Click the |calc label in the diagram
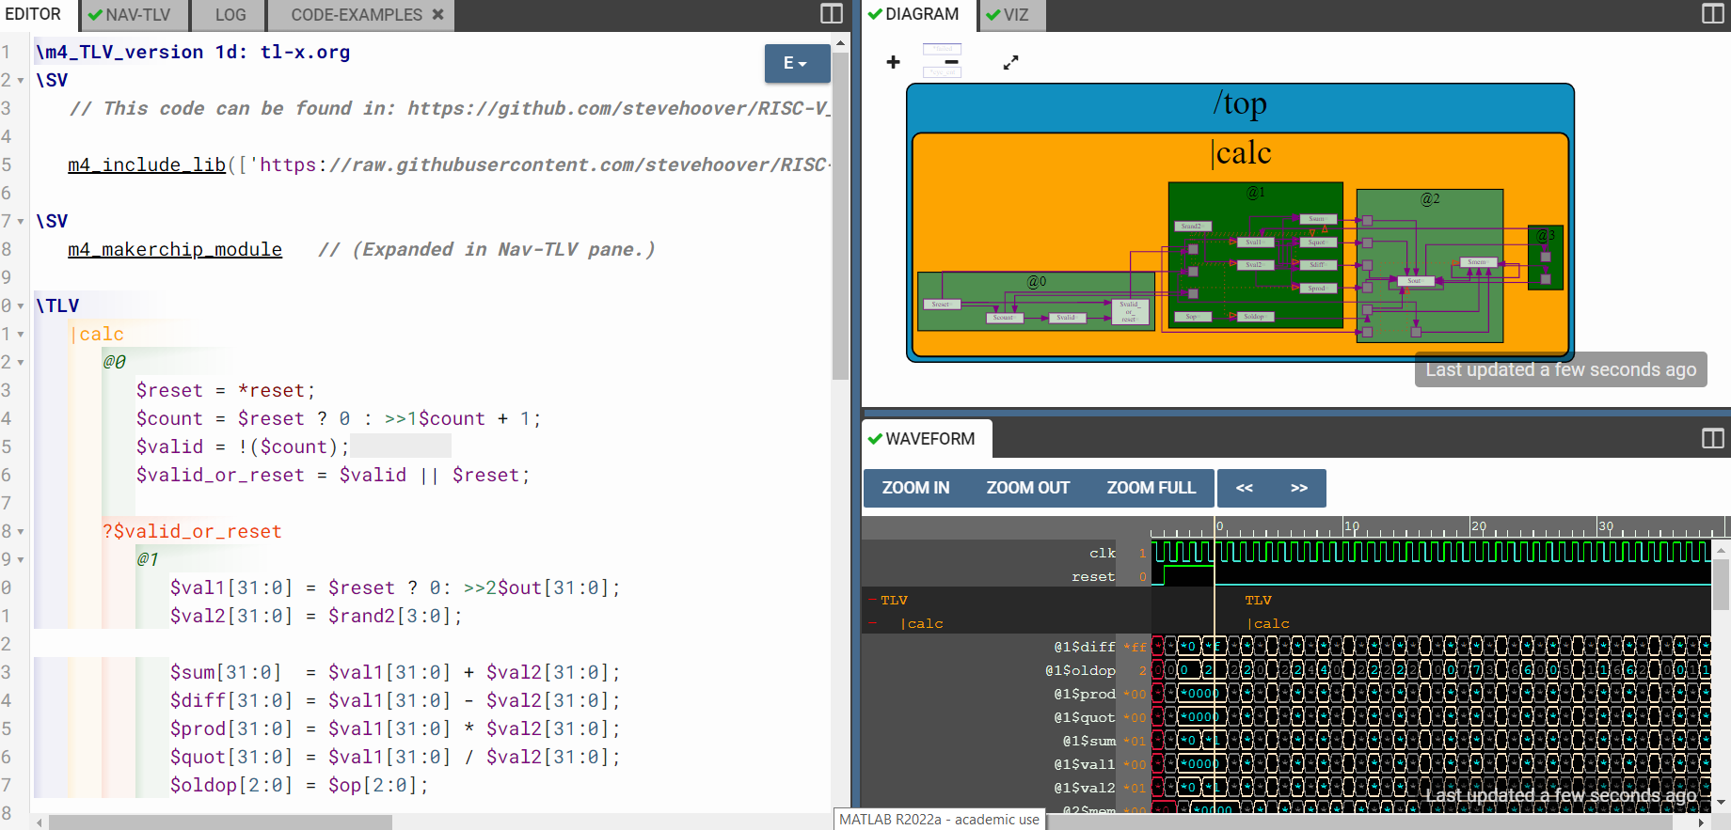The height and width of the screenshot is (830, 1731). 1241,153
